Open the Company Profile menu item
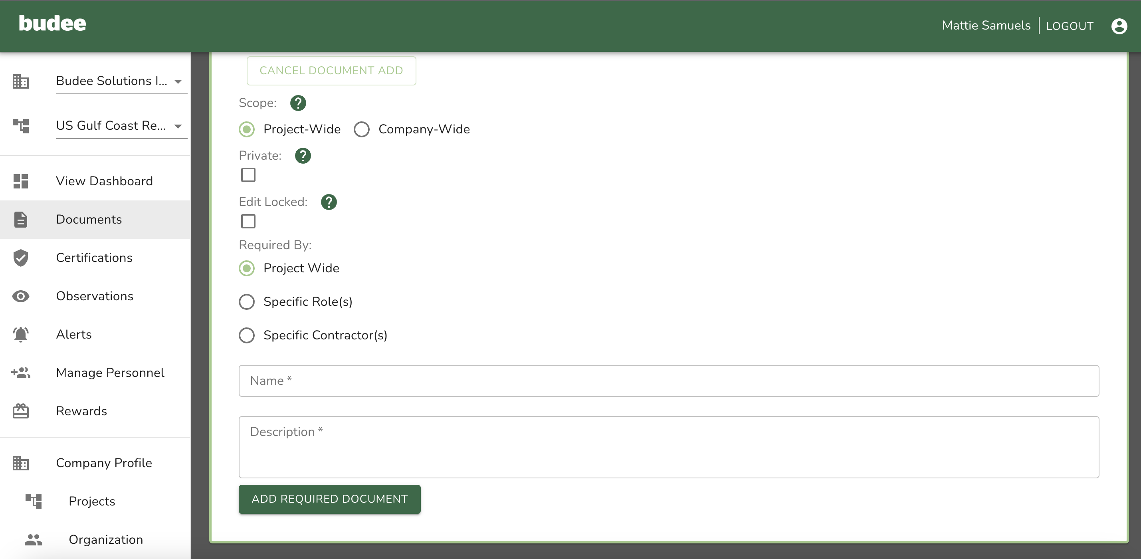Image resolution: width=1141 pixels, height=559 pixels. click(x=104, y=463)
